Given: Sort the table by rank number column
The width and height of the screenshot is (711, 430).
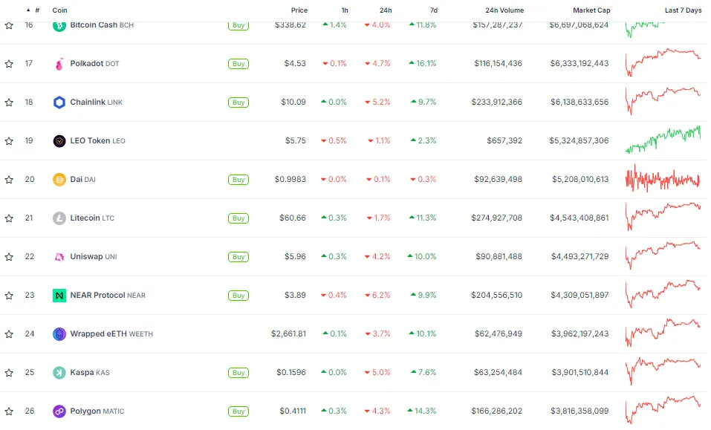Looking at the screenshot, I should point(36,10).
